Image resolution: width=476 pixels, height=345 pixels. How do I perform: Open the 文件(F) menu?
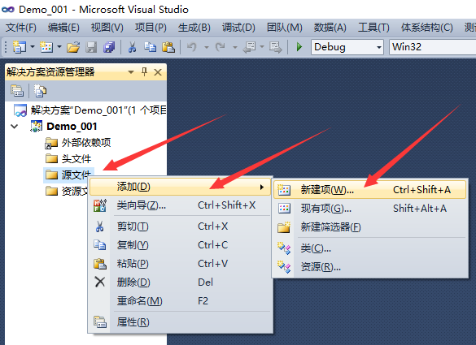coord(21,28)
